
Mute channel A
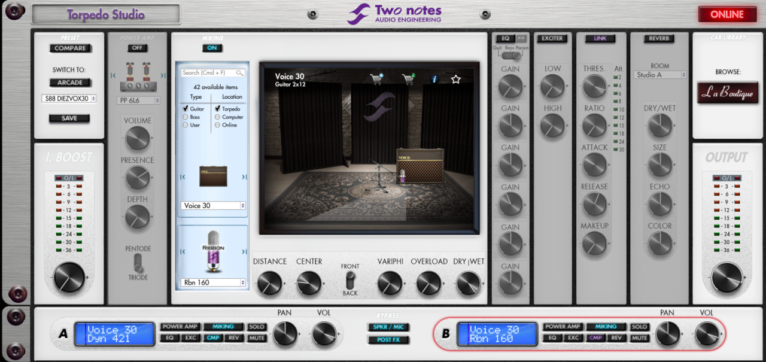pyautogui.click(x=257, y=338)
